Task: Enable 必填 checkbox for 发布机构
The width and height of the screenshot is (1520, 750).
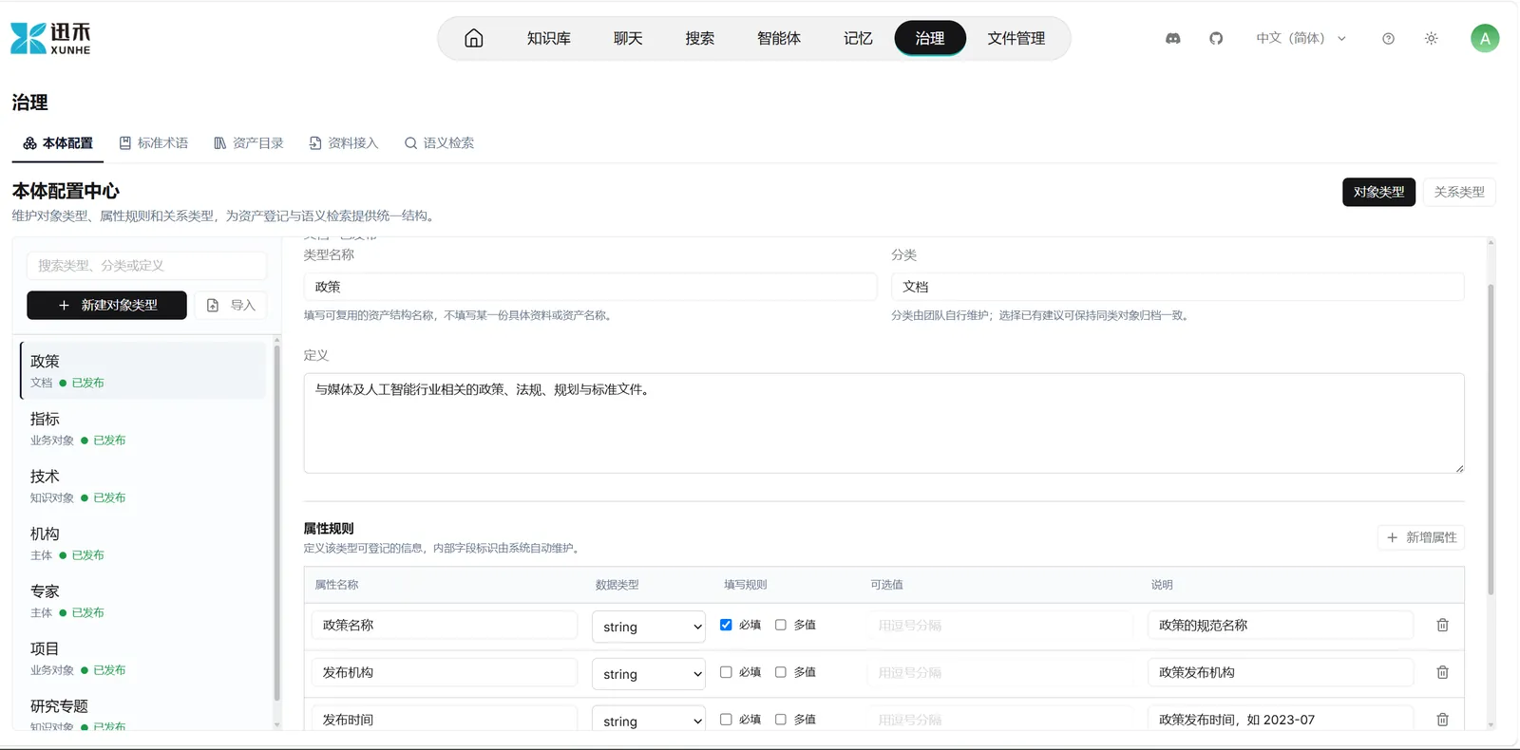Action: click(726, 672)
